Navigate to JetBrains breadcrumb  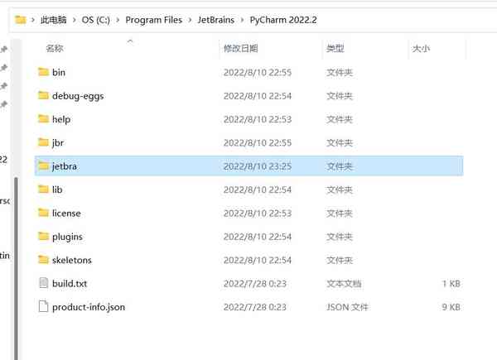[x=216, y=20]
